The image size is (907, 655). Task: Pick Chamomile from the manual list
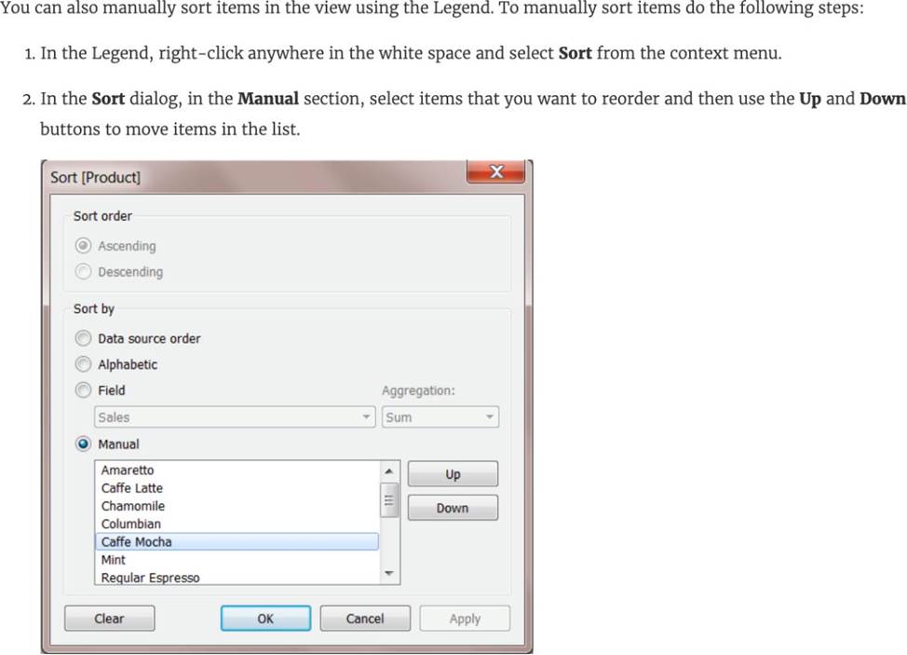tap(132, 506)
